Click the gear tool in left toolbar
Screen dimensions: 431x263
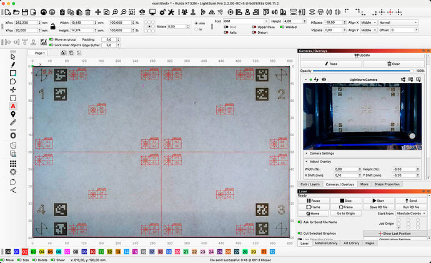click(x=13, y=172)
